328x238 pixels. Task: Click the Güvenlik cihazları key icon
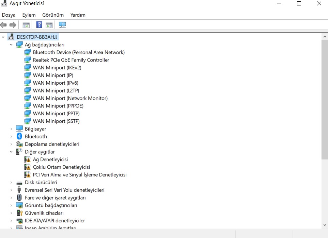tap(19, 213)
